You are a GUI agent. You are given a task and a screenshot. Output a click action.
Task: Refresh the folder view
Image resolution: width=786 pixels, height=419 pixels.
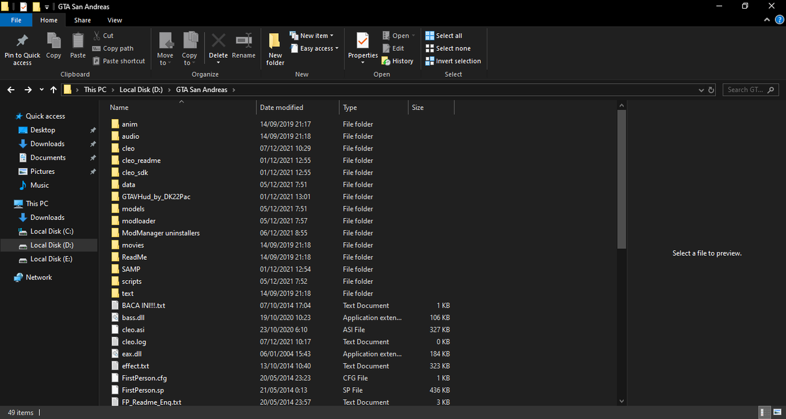712,90
